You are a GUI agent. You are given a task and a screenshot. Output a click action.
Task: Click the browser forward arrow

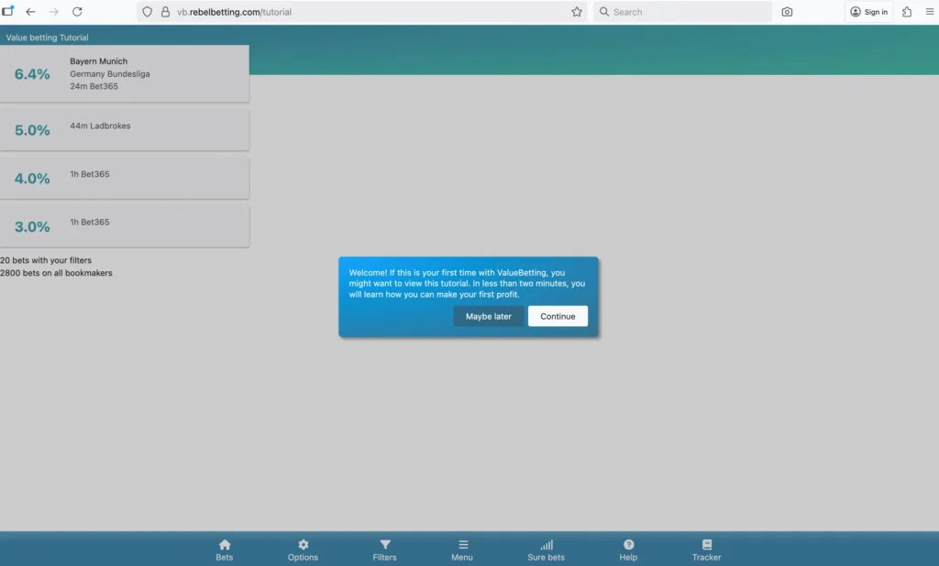click(54, 12)
